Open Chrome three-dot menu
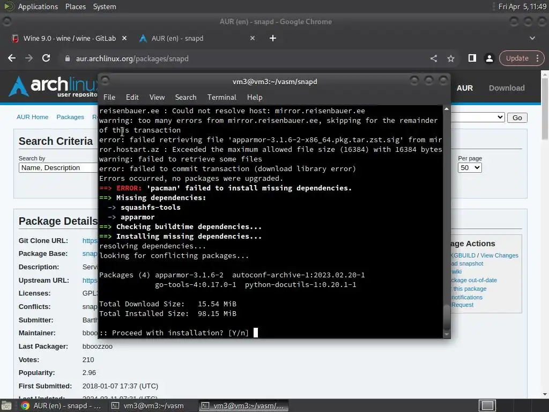This screenshot has width=549, height=412. click(x=537, y=58)
